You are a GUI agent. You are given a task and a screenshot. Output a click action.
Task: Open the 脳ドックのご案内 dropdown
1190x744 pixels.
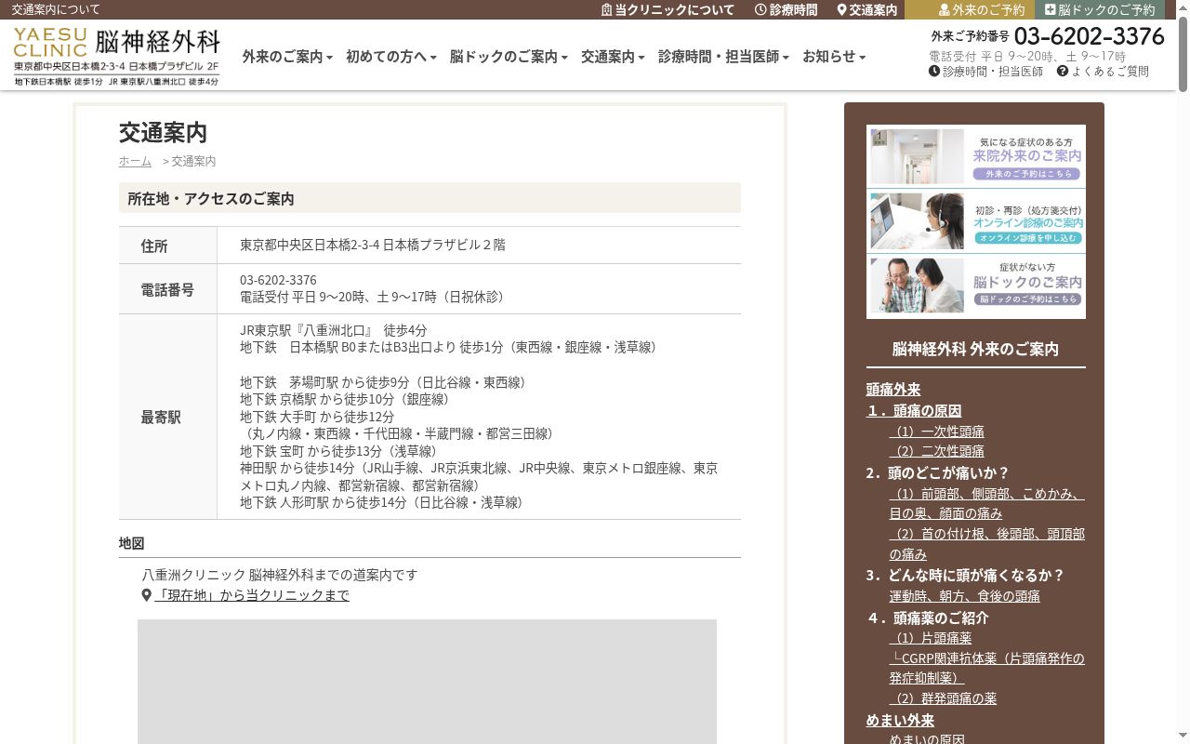coord(509,57)
